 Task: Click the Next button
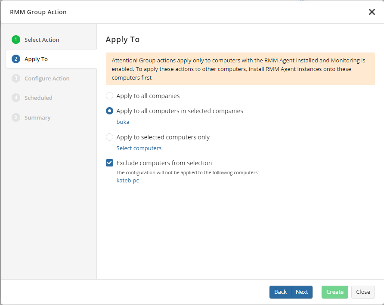coord(302,292)
